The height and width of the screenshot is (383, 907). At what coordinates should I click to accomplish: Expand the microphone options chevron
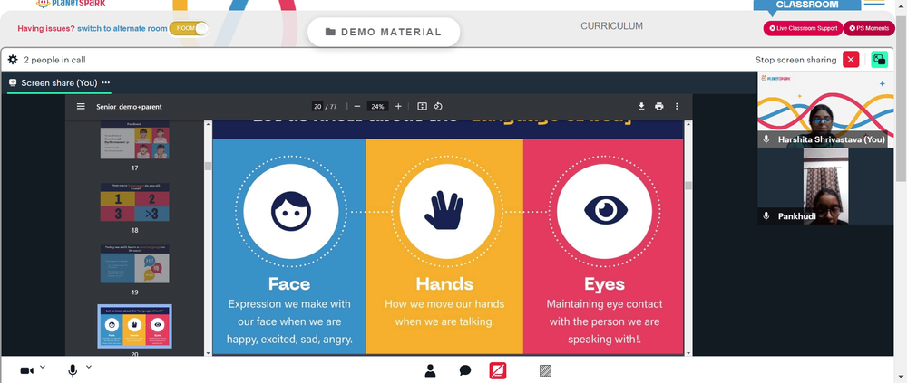pyautogui.click(x=89, y=367)
